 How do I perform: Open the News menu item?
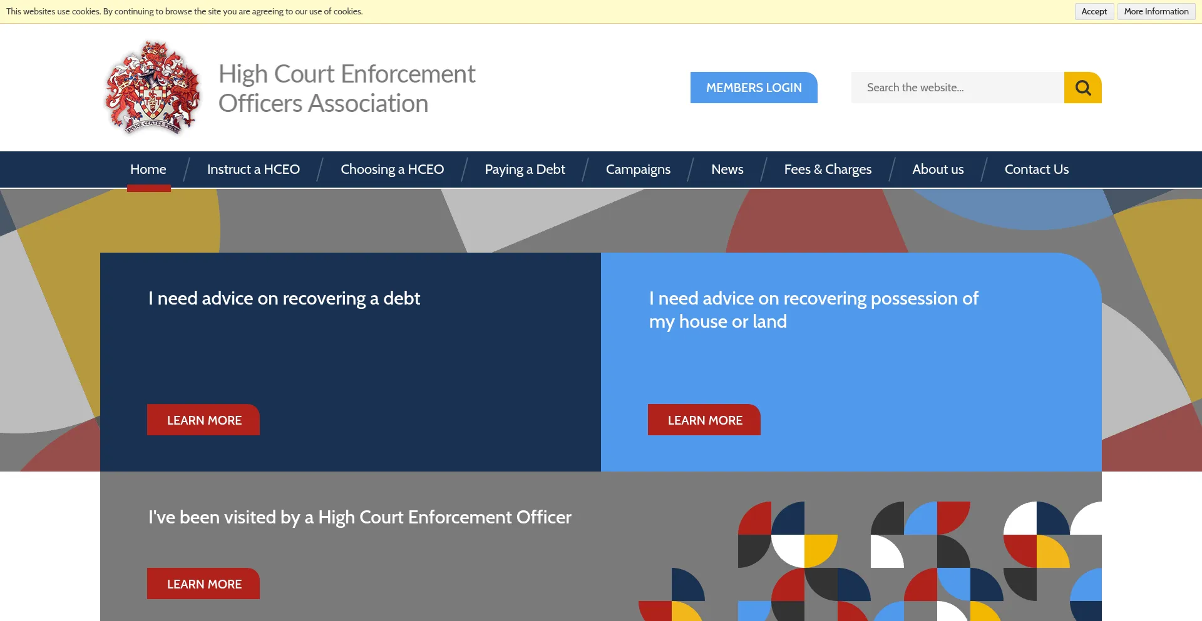727,169
